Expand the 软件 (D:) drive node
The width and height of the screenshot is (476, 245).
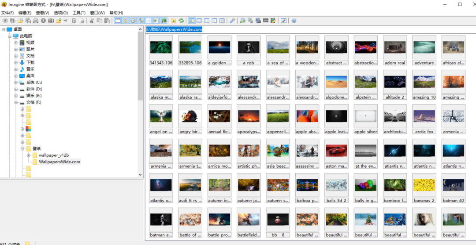(x=16, y=89)
